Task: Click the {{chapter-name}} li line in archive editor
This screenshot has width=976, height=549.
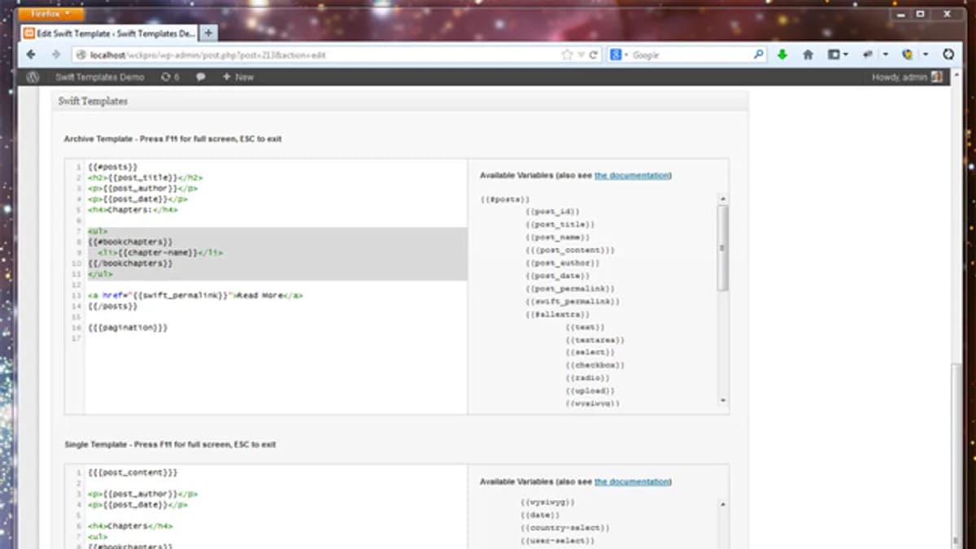Action: tap(160, 252)
